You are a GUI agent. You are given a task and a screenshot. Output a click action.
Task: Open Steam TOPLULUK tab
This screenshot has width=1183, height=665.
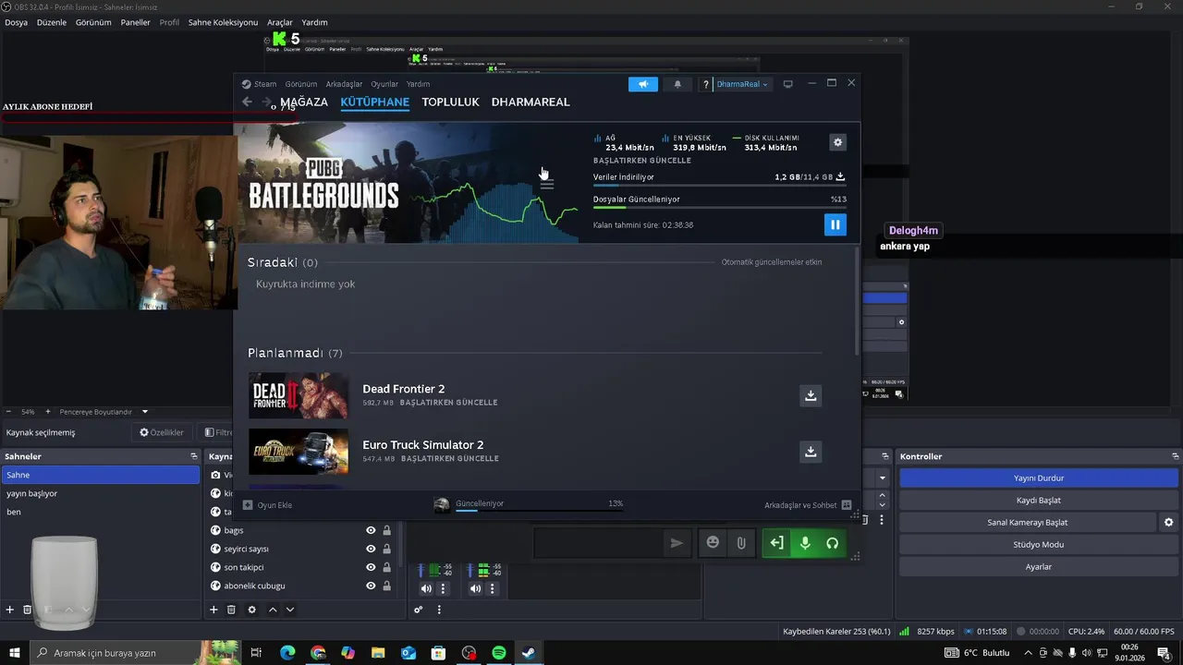click(x=450, y=102)
